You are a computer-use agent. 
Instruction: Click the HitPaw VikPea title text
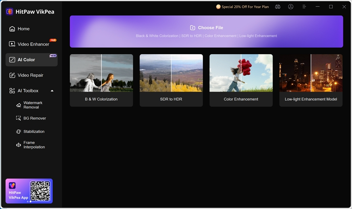tap(35, 11)
